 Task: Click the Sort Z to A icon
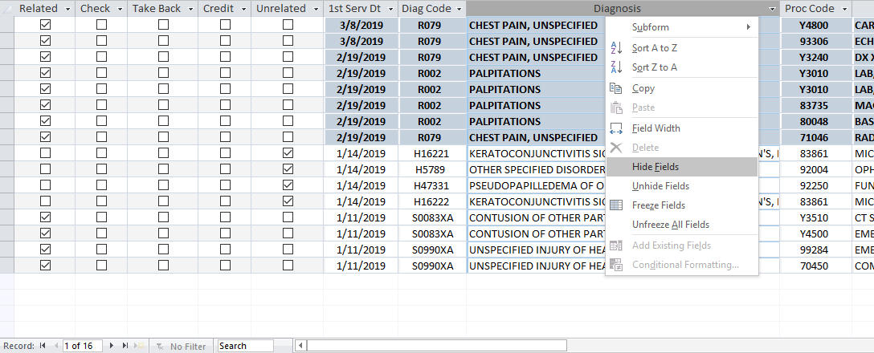click(616, 67)
